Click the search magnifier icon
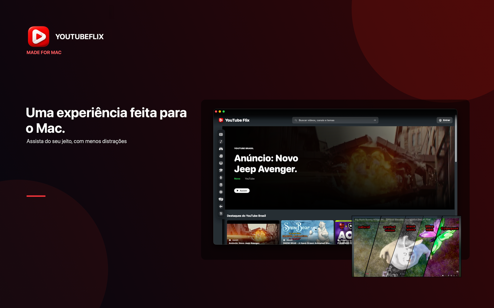Image resolution: width=494 pixels, height=308 pixels. point(296,120)
